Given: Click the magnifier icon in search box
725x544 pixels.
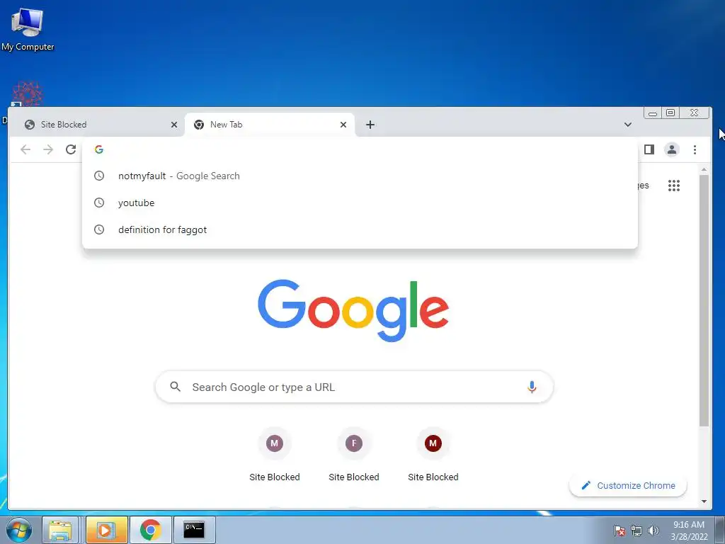Looking at the screenshot, I should click(176, 387).
